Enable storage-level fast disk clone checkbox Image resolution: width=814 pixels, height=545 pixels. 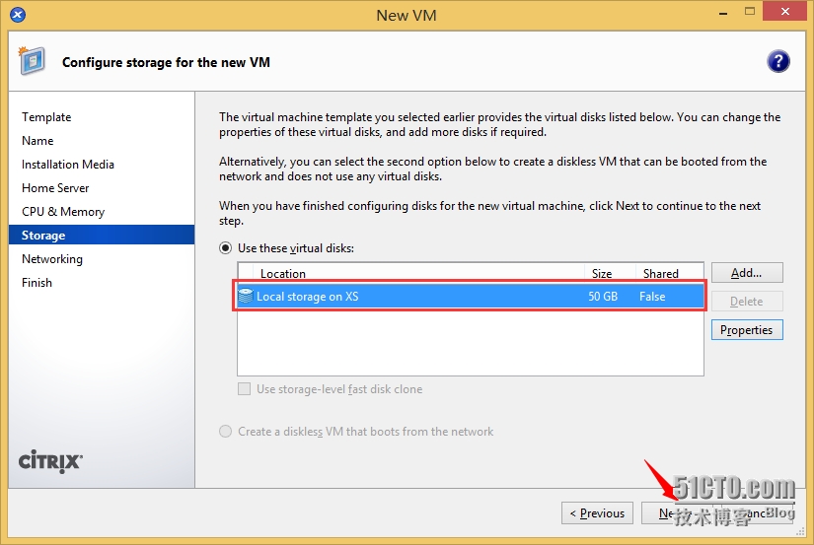click(245, 389)
